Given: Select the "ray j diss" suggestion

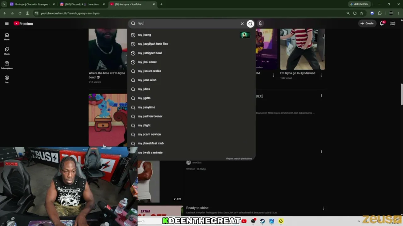Looking at the screenshot, I should [x=191, y=89].
